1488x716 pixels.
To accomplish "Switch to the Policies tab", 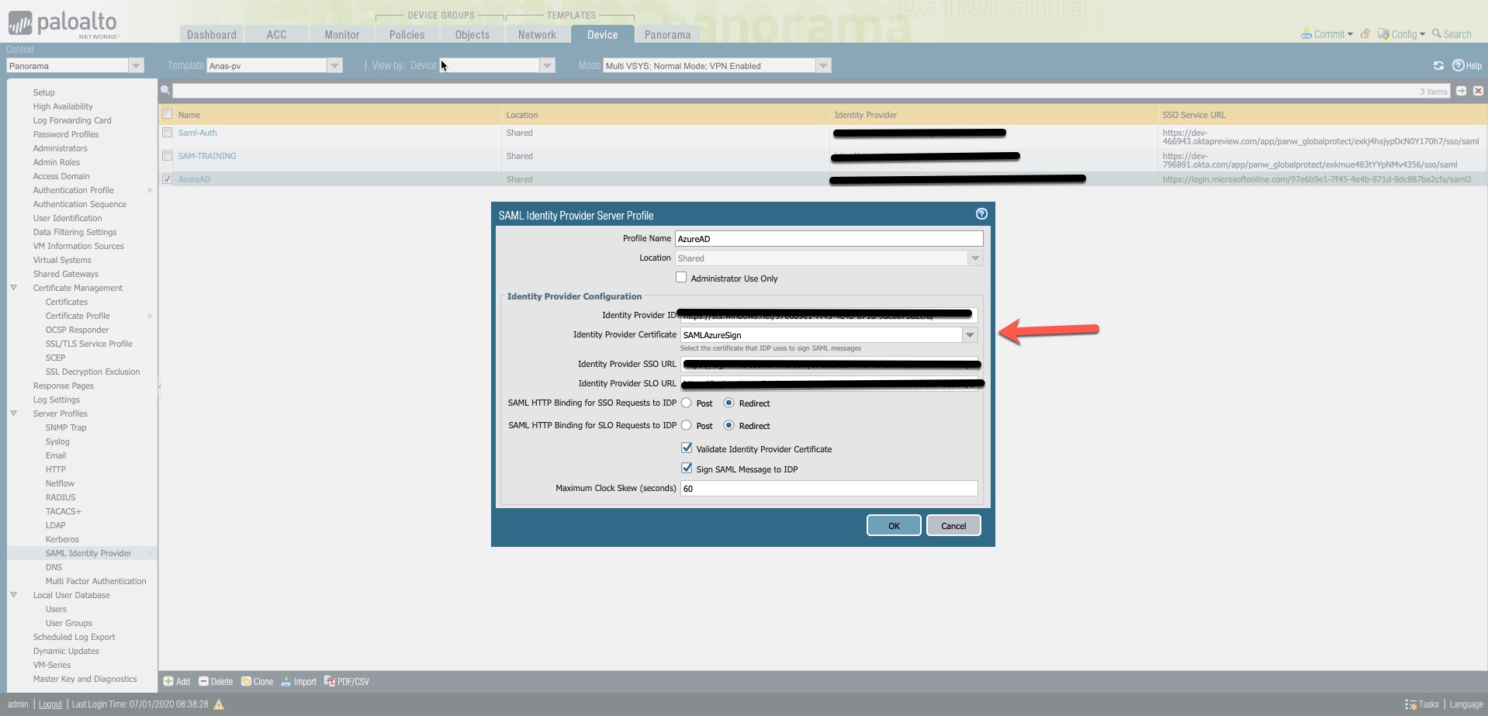I will [x=407, y=34].
